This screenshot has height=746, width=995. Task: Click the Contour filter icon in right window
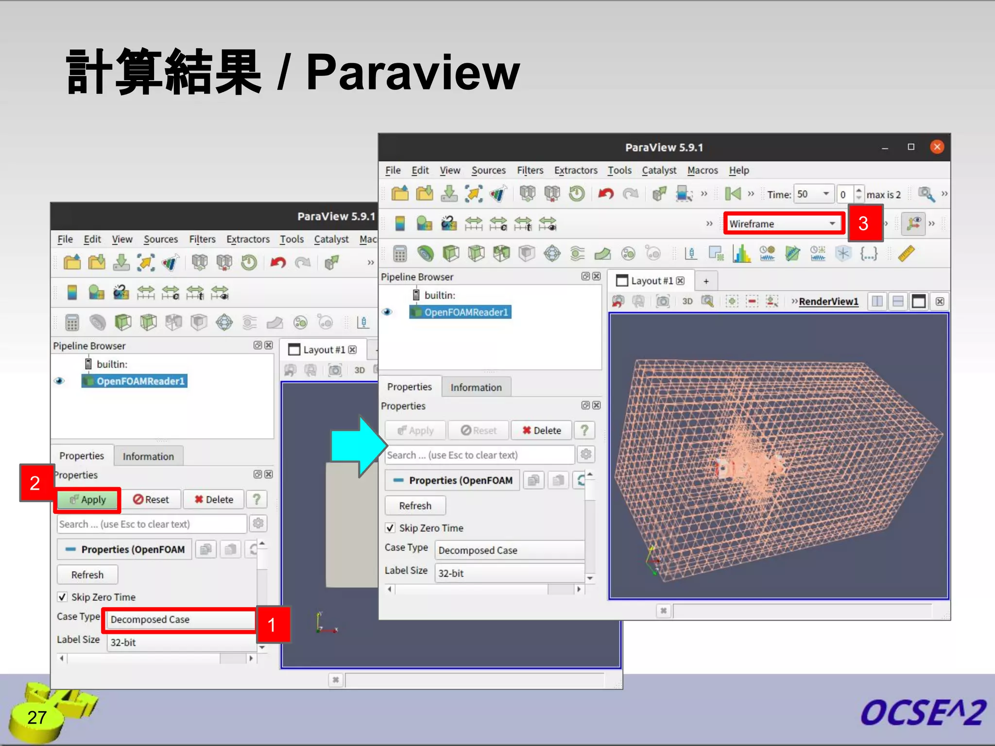[x=425, y=254]
